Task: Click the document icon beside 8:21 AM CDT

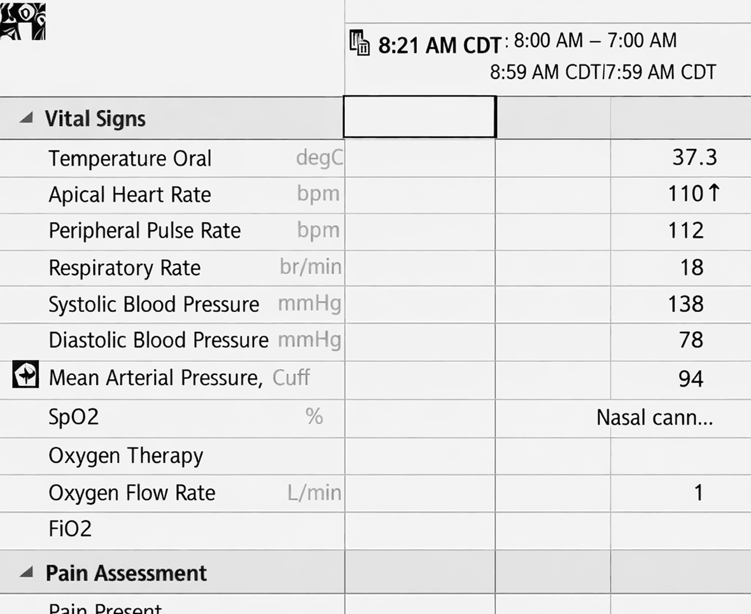Action: (x=360, y=43)
